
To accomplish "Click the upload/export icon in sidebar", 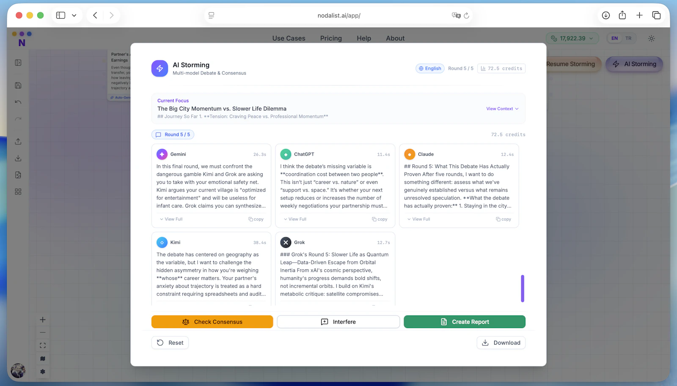I will click(18, 141).
